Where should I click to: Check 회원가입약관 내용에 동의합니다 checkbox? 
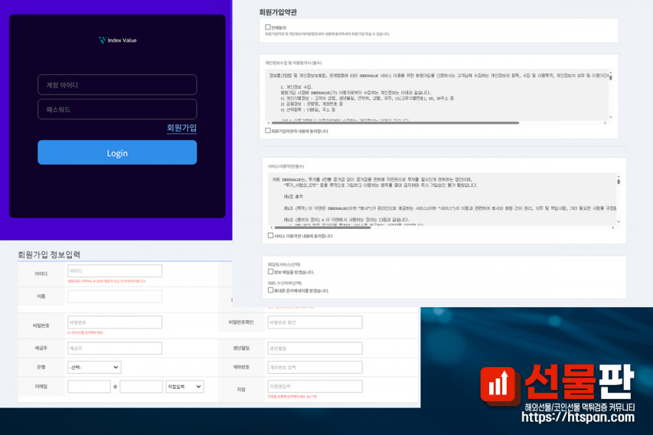click(x=268, y=130)
